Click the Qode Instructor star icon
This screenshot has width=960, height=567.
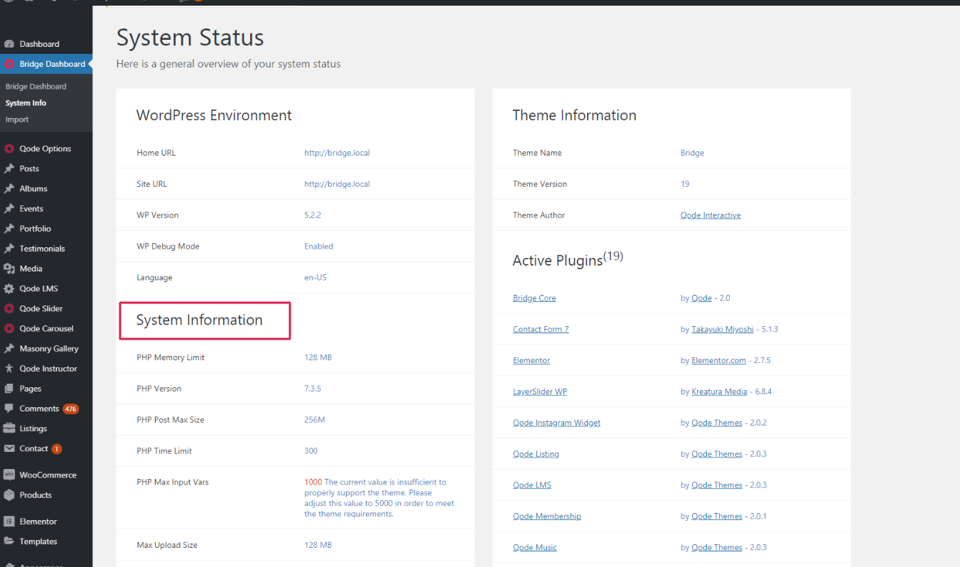pos(9,369)
